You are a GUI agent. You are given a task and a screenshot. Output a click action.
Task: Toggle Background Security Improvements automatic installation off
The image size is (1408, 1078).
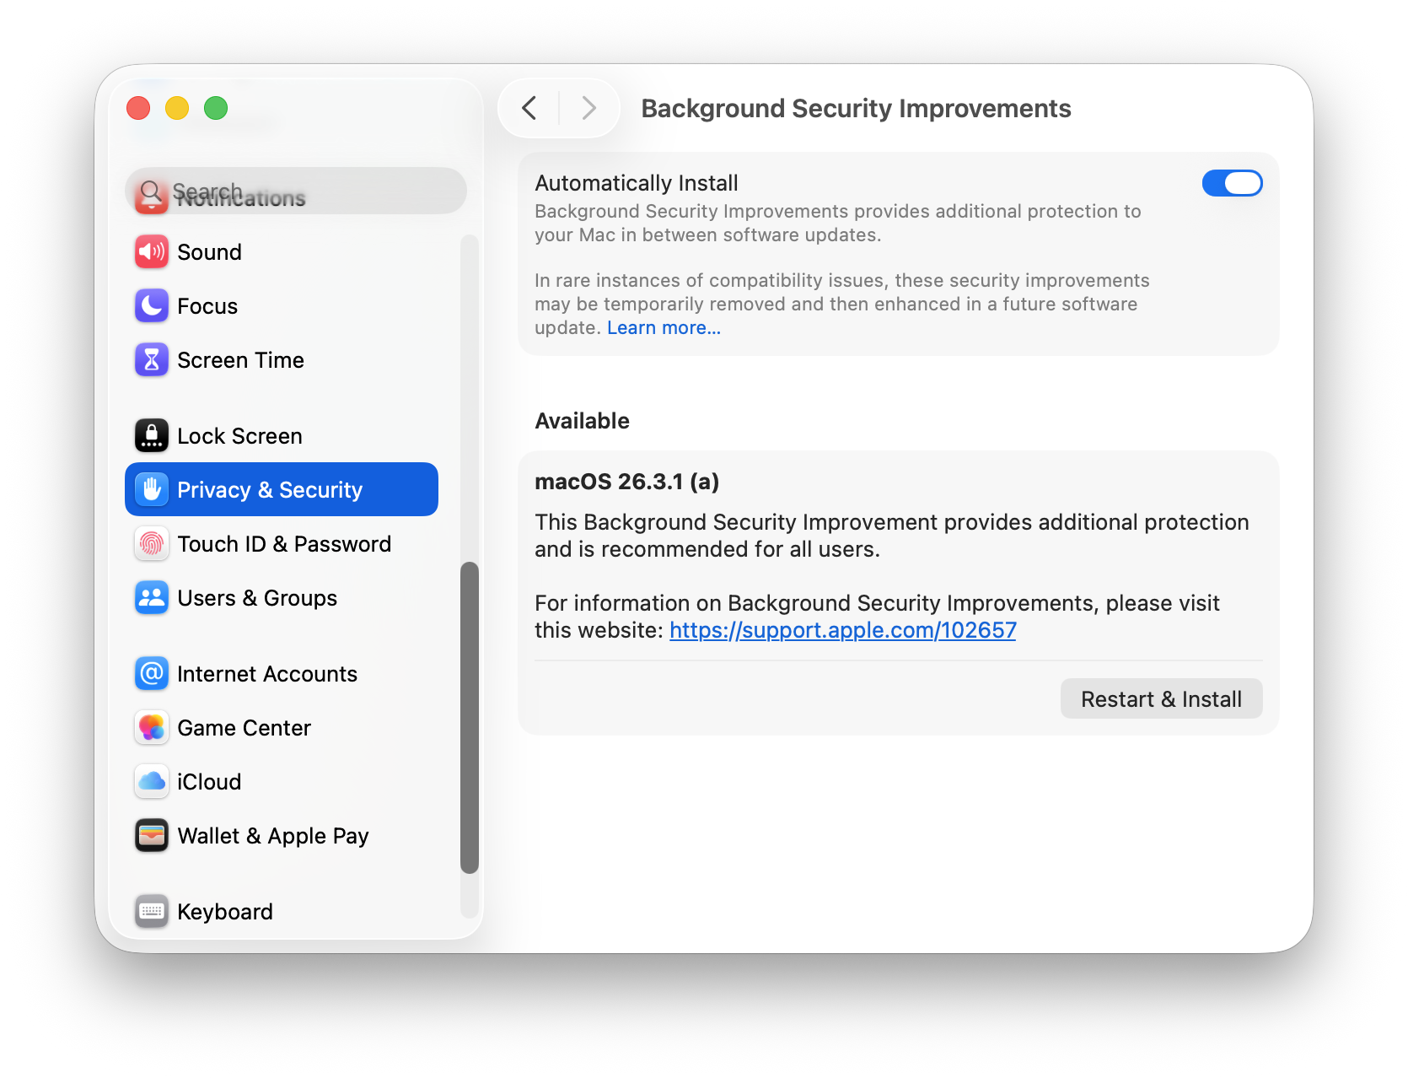point(1233,183)
